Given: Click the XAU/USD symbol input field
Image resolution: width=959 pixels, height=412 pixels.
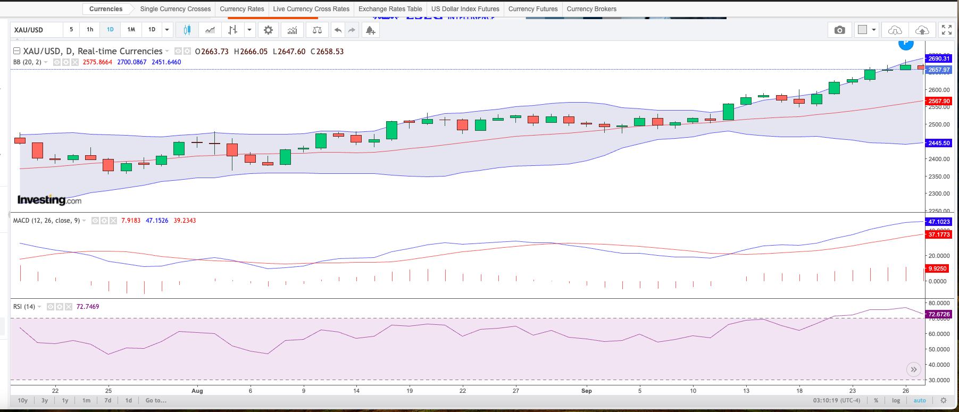Looking at the screenshot, I should pos(36,30).
